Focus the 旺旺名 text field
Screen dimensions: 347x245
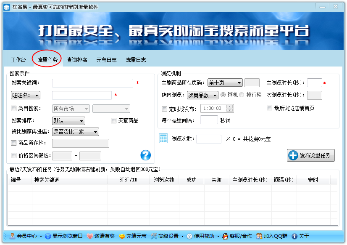(82, 95)
